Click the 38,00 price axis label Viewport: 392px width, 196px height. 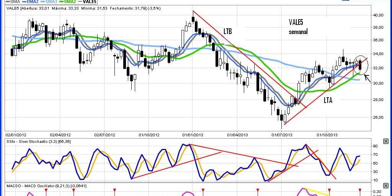click(378, 28)
